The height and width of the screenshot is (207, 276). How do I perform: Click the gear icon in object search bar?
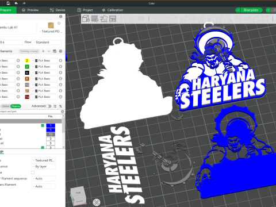coord(62,112)
